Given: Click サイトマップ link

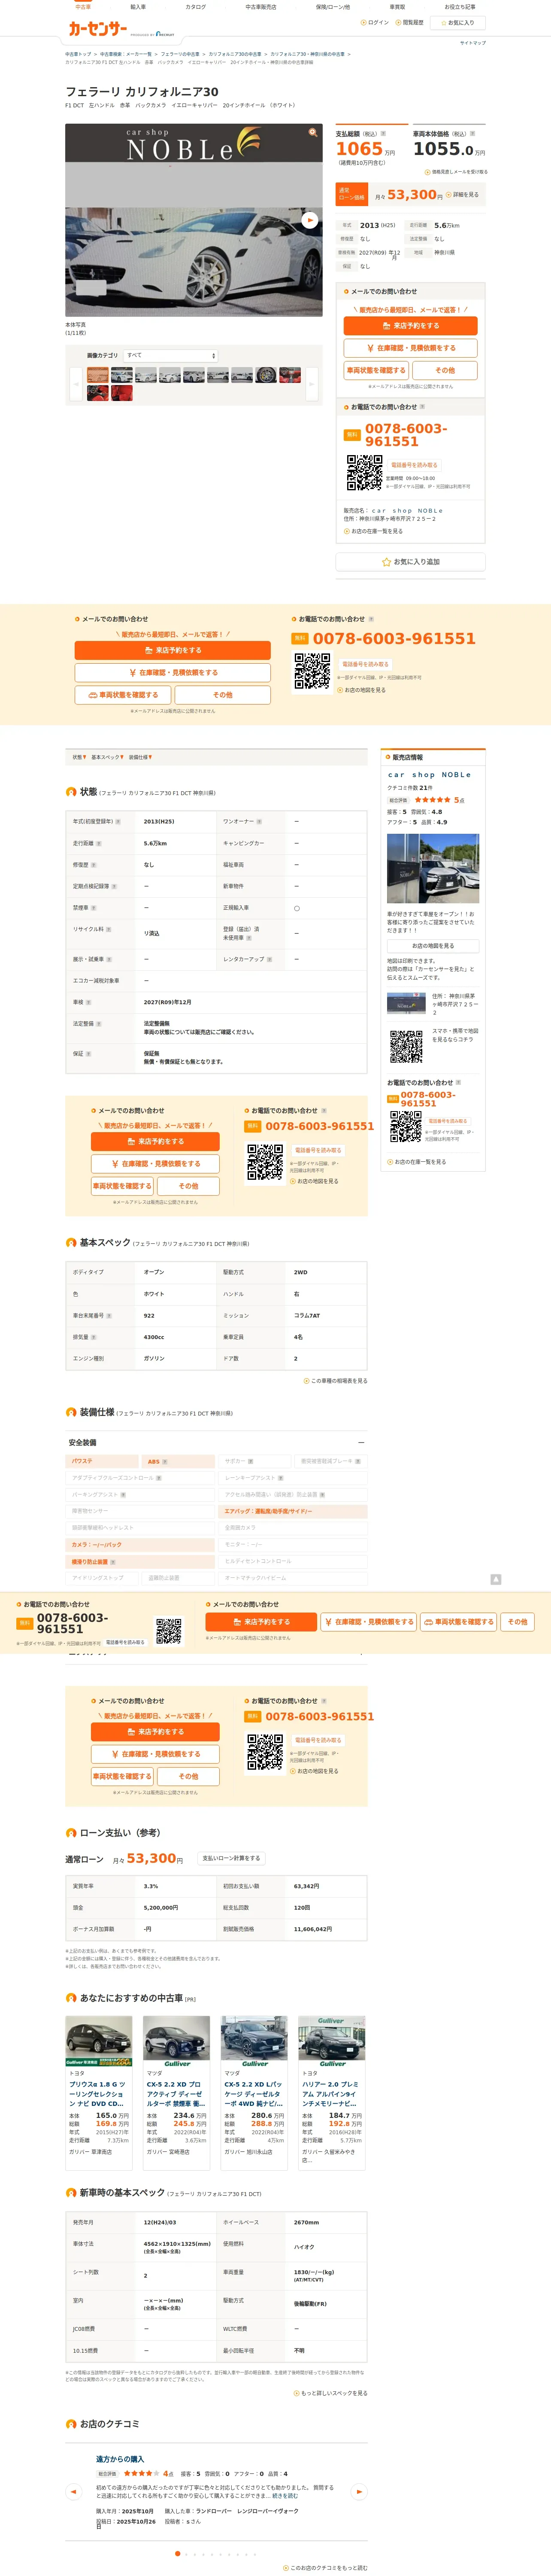Looking at the screenshot, I should click(x=473, y=43).
